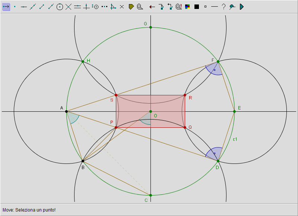Click the teal tracker/comment pin icon
This screenshot has height=216, width=298.
coord(232,7)
